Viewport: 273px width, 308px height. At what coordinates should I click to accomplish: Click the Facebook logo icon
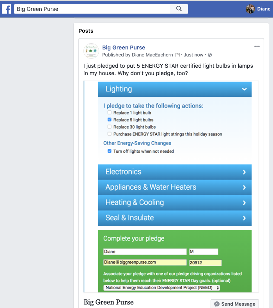(7, 9)
